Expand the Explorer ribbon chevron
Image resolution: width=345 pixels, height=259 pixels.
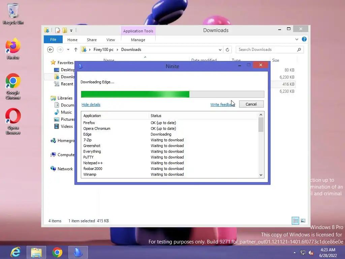297,39
